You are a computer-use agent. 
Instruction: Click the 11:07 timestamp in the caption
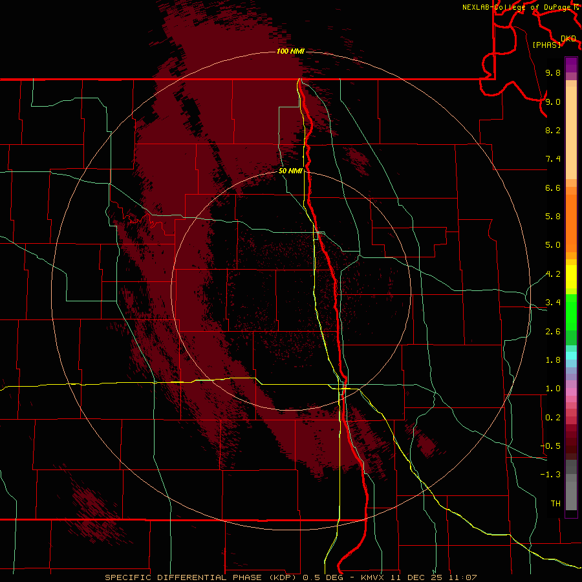(463, 577)
